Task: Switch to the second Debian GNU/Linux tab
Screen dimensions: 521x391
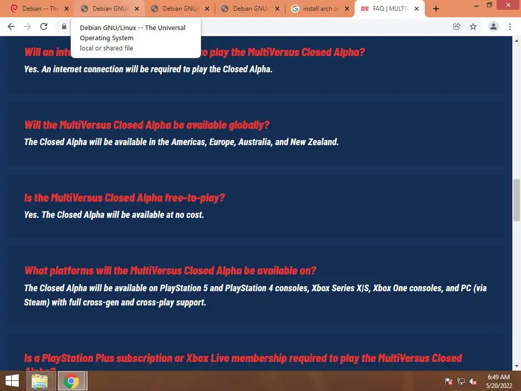Action: 110,9
